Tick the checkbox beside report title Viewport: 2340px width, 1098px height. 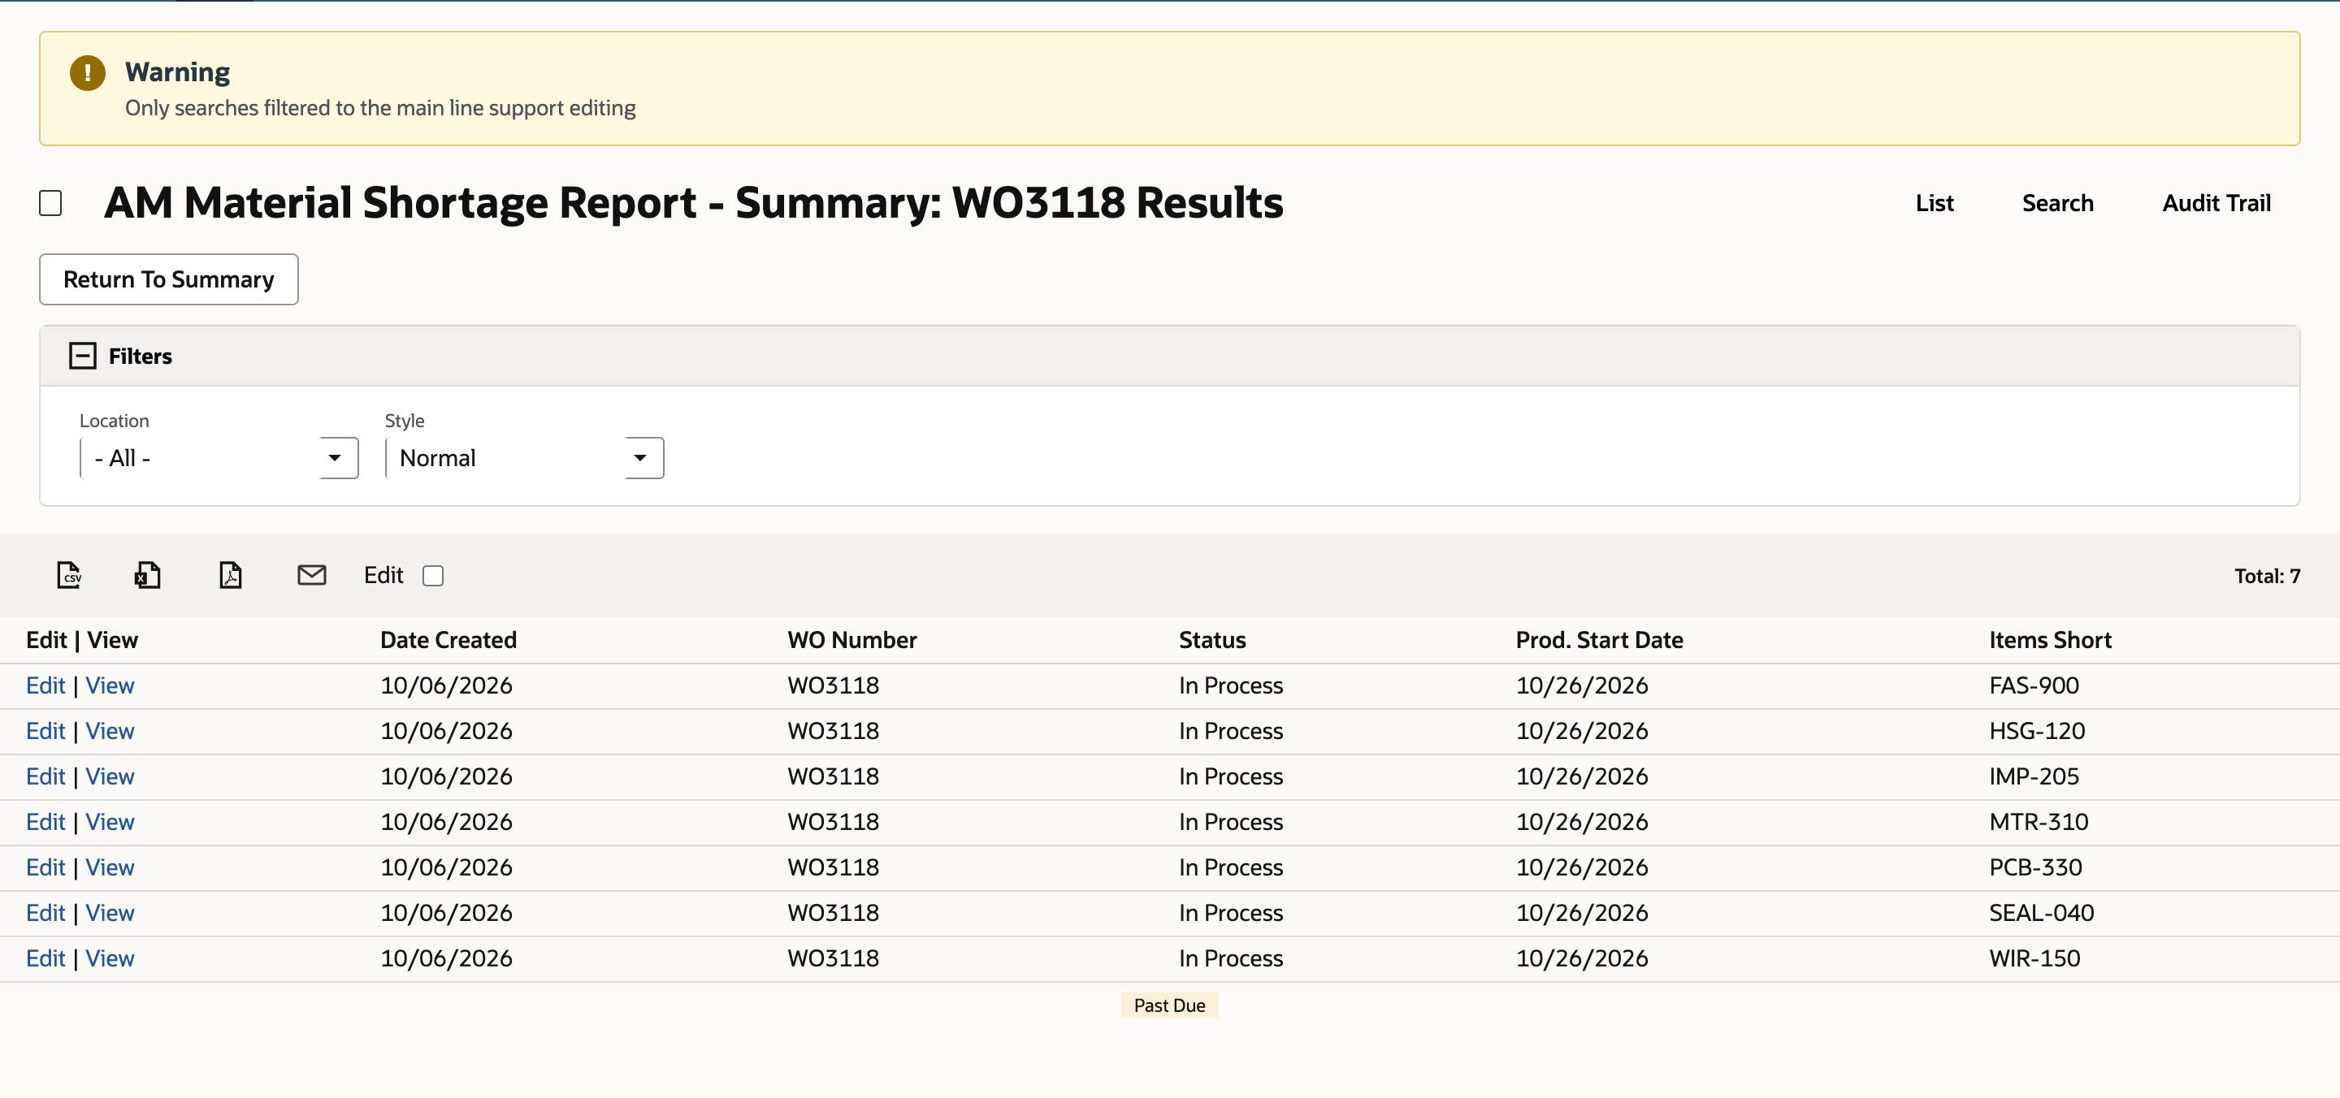point(51,203)
